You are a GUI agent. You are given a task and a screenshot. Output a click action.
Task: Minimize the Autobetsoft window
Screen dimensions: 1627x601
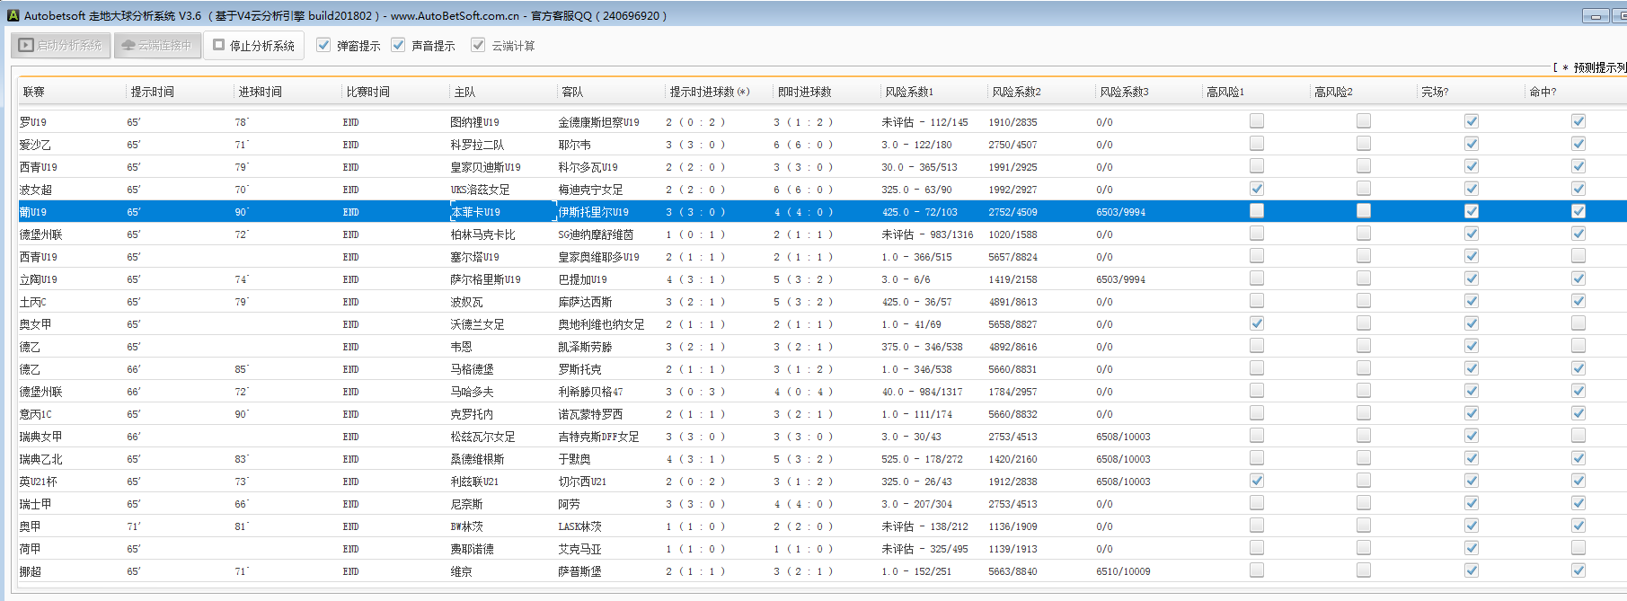click(1596, 16)
